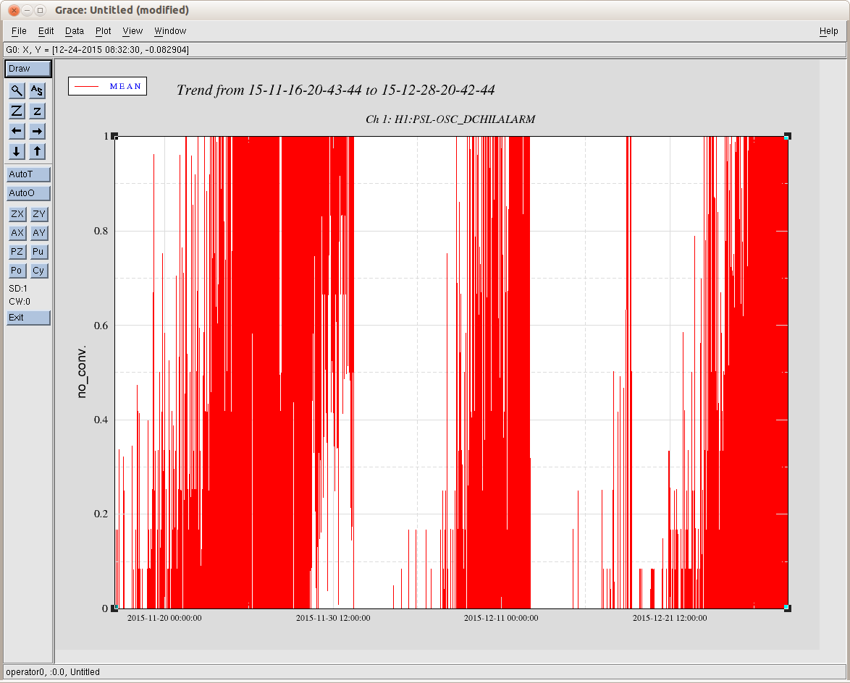Open the Help menu

(828, 31)
